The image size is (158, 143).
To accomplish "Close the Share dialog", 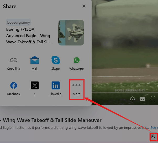I will coord(84,6).
